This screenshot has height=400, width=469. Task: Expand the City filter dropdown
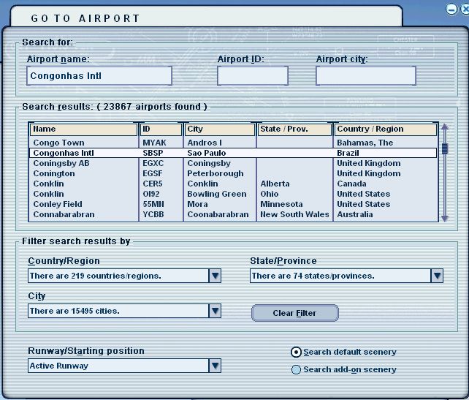tap(215, 311)
